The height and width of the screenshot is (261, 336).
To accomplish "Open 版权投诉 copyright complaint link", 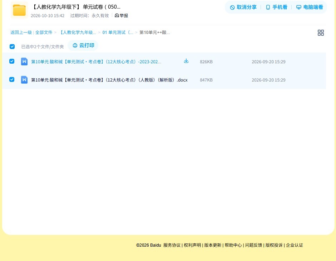I will tap(274, 245).
